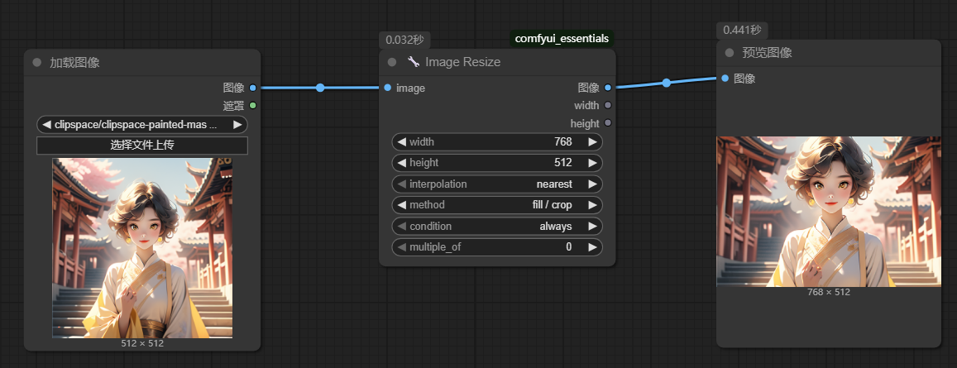The width and height of the screenshot is (957, 368).
Task: Collapse the 加载图像 node via its title dot
Action: (36, 63)
